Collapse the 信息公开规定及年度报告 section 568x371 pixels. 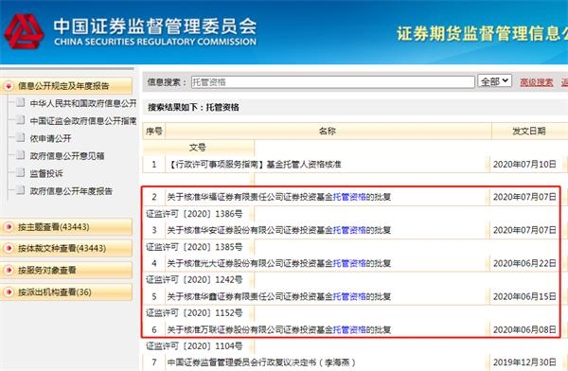tap(66, 86)
